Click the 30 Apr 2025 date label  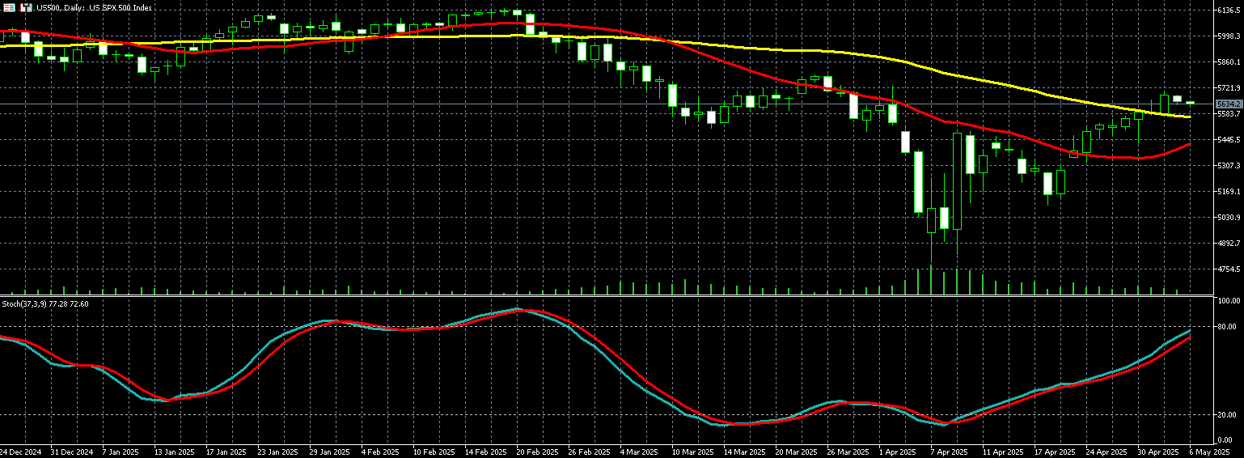point(1157,452)
